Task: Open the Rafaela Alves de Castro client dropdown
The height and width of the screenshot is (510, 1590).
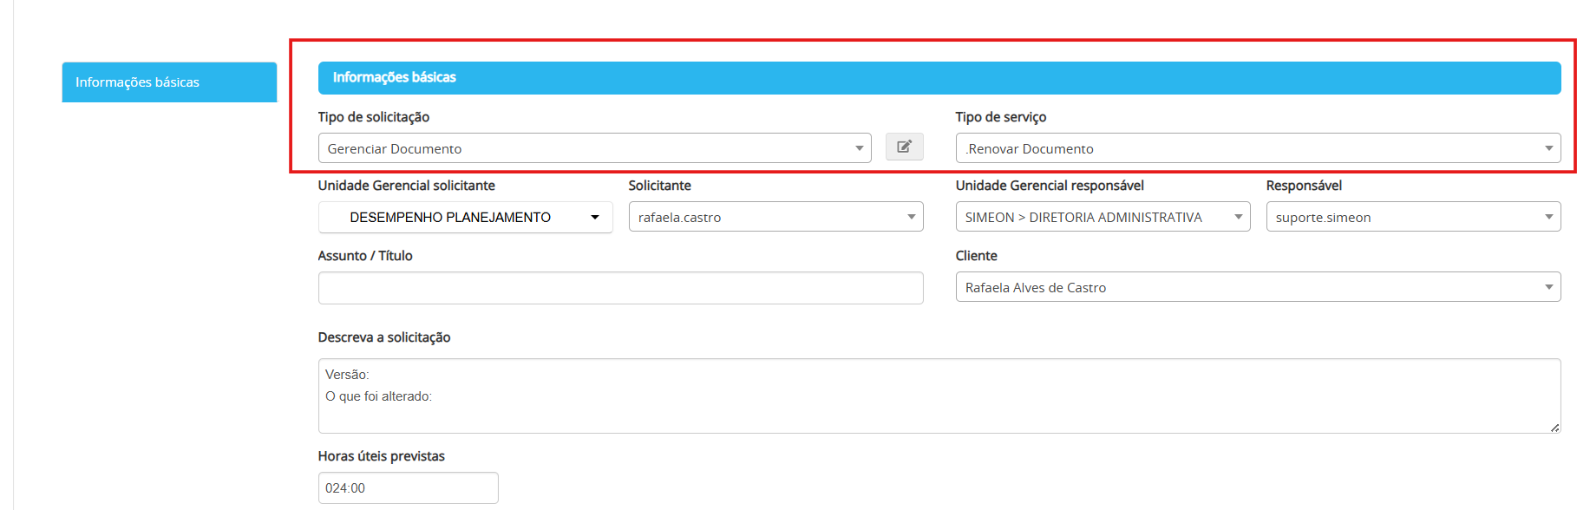Action: 1257,287
